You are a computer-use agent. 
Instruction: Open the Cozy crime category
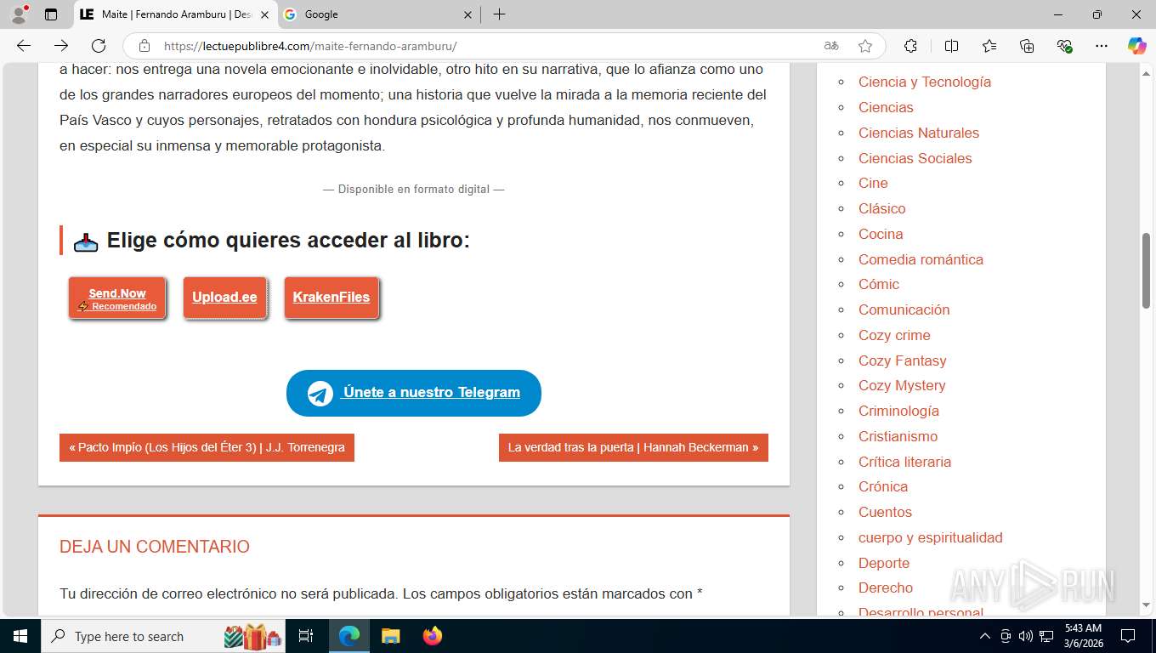pyautogui.click(x=894, y=335)
